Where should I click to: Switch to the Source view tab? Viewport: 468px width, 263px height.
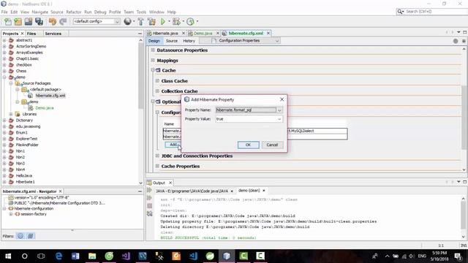[x=172, y=41]
